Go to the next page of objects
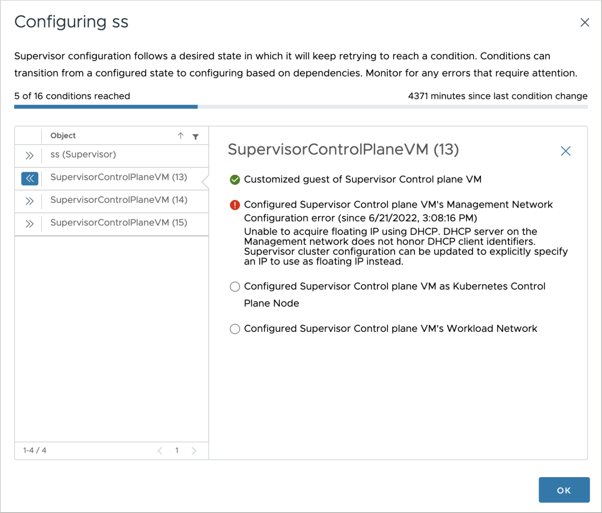 click(195, 451)
